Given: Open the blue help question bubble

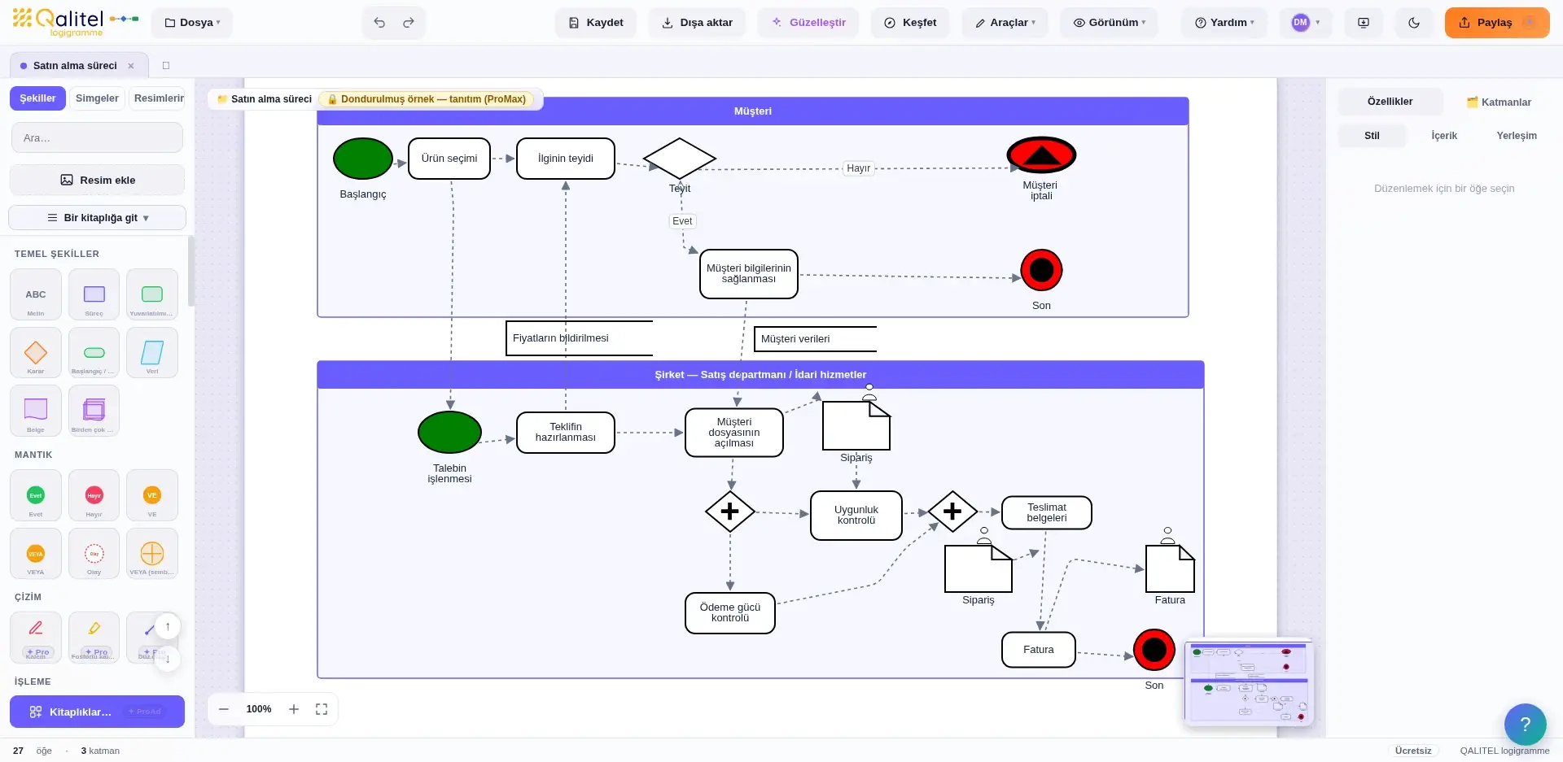Looking at the screenshot, I should click(1526, 724).
